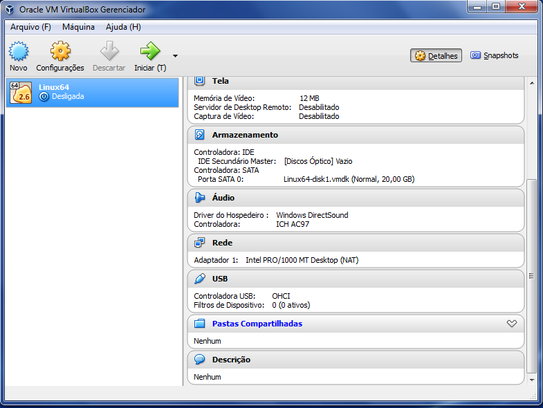
Task: Click the USB plug section icon
Action: [x=199, y=279]
